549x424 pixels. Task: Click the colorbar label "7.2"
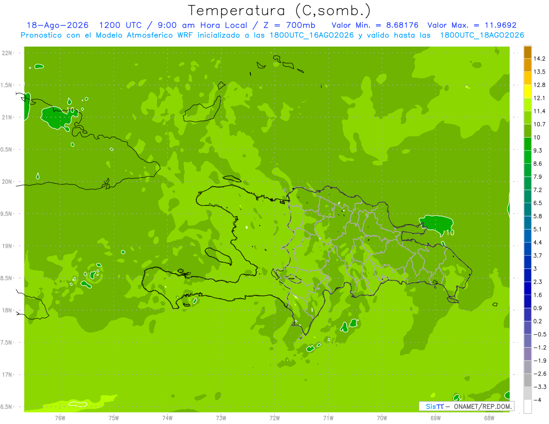point(538,190)
